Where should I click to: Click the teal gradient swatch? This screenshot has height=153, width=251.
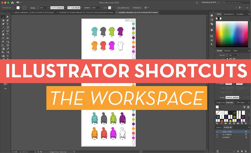click(218, 117)
